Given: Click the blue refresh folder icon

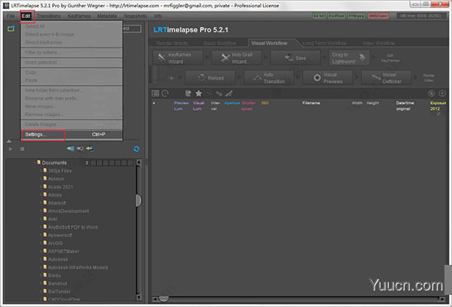Looking at the screenshot, I should [136, 148].
